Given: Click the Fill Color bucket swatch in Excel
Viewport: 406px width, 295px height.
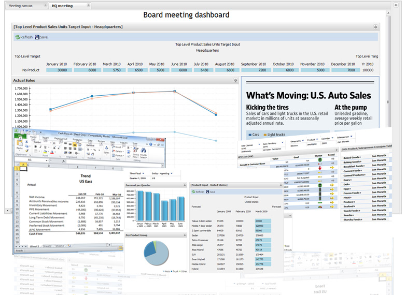Looking at the screenshot, I should [45, 152].
